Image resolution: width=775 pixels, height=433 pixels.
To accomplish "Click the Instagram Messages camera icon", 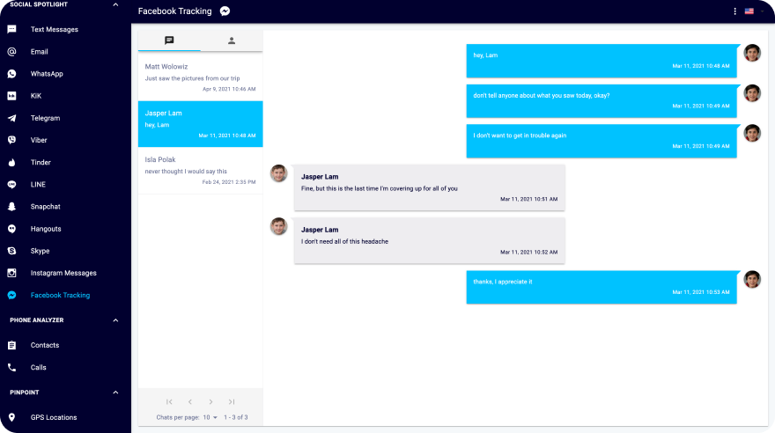I will point(11,273).
